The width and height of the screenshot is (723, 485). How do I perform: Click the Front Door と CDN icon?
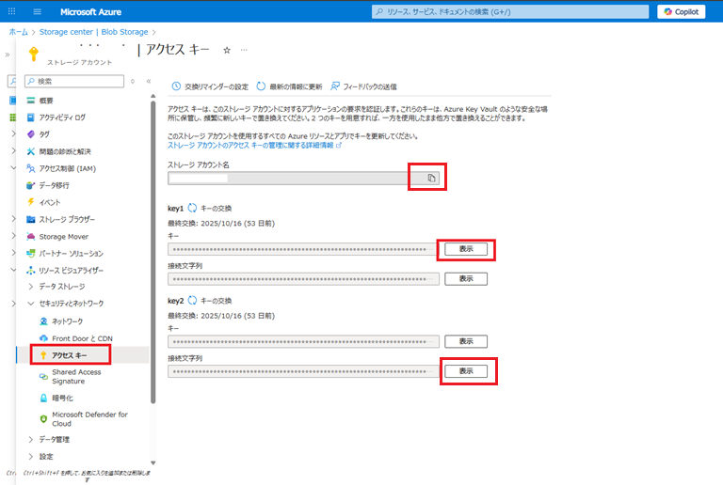click(x=43, y=338)
